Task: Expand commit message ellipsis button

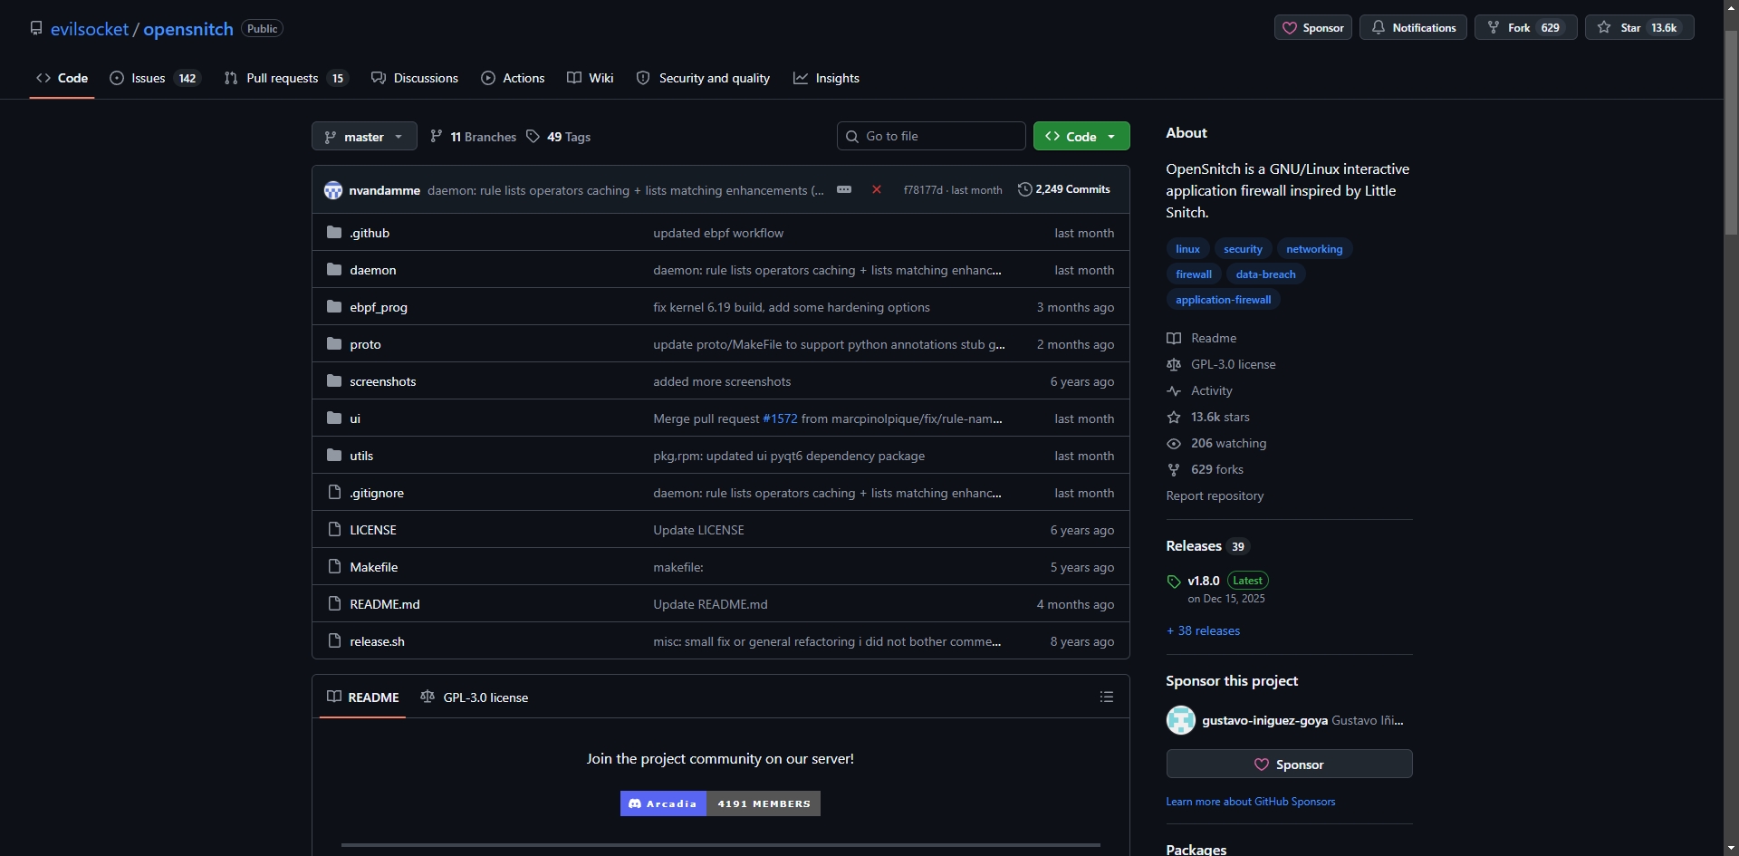Action: click(844, 189)
